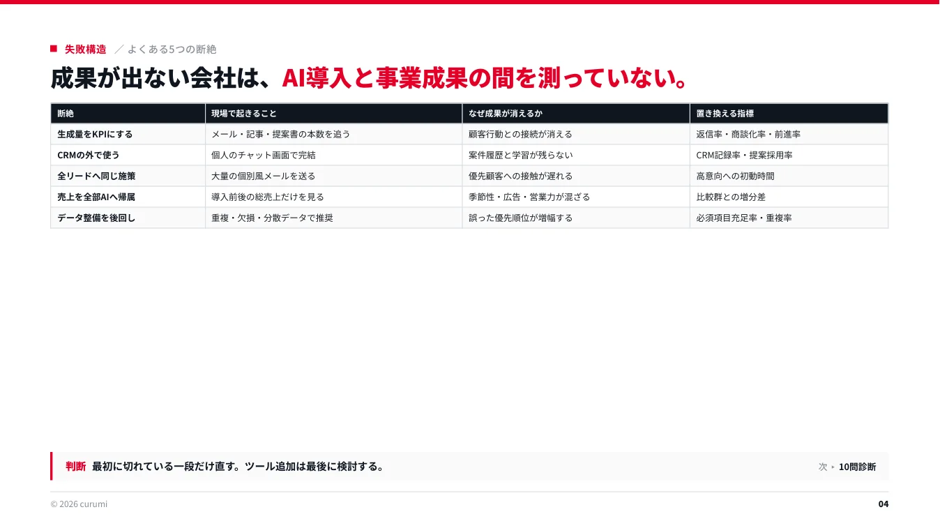Select the cell 全リードへ同じ施策
Screen dimensions: 940x528
(128, 176)
